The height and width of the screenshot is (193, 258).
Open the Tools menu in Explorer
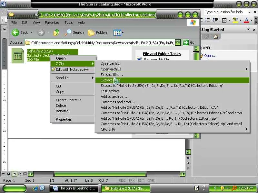[x=69, y=23]
